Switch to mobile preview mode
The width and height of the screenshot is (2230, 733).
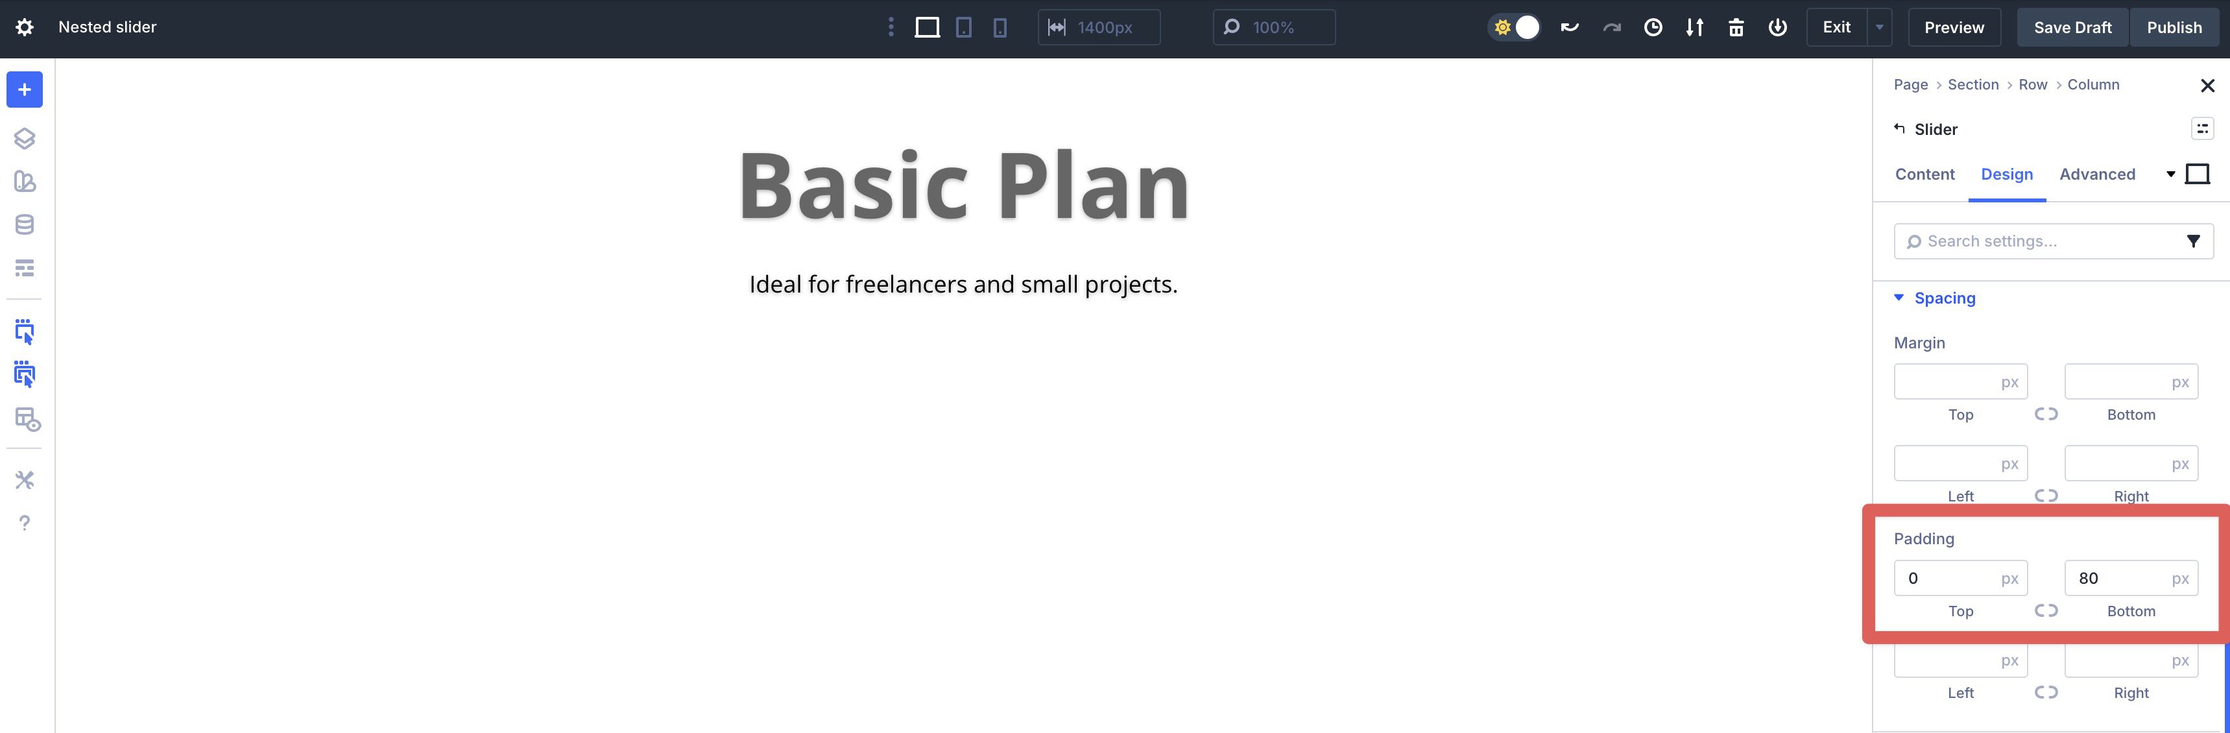click(1001, 27)
